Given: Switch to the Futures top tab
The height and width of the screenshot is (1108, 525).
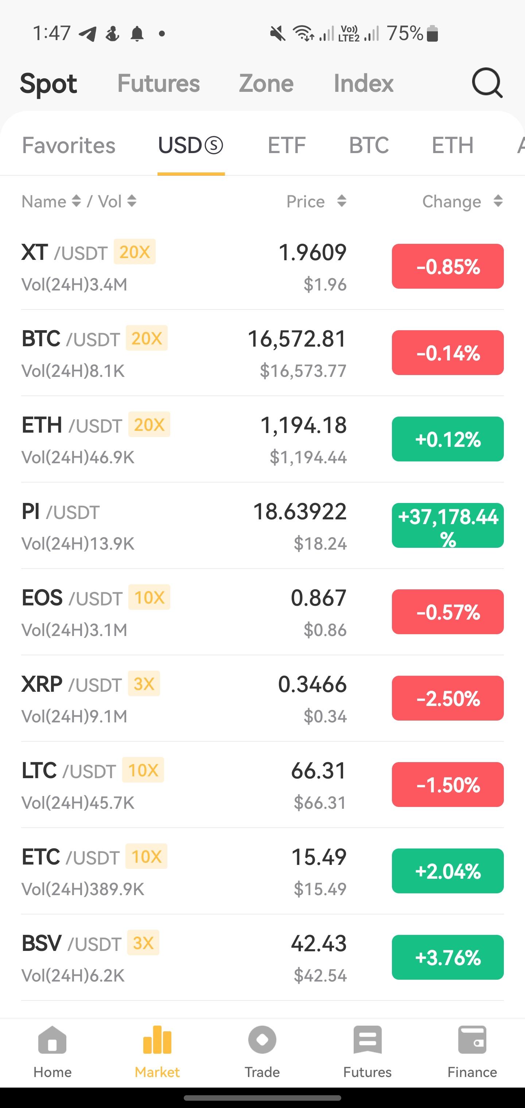Looking at the screenshot, I should [x=158, y=83].
